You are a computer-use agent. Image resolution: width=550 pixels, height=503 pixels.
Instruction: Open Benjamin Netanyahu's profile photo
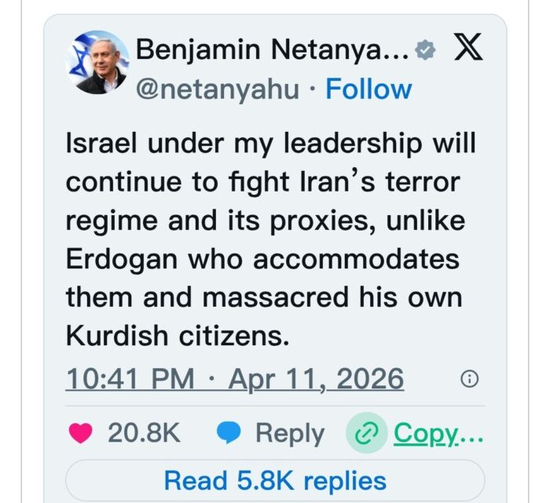click(x=99, y=64)
